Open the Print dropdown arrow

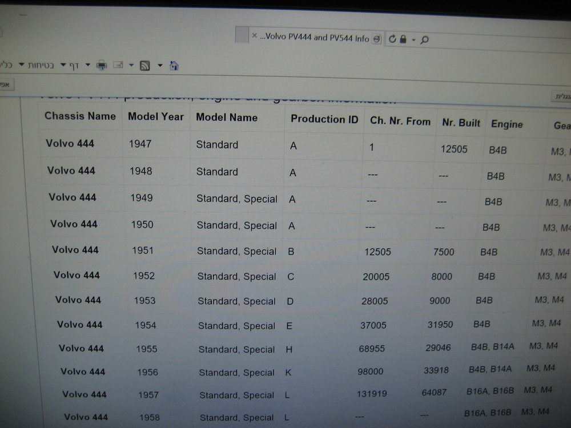tap(88, 65)
